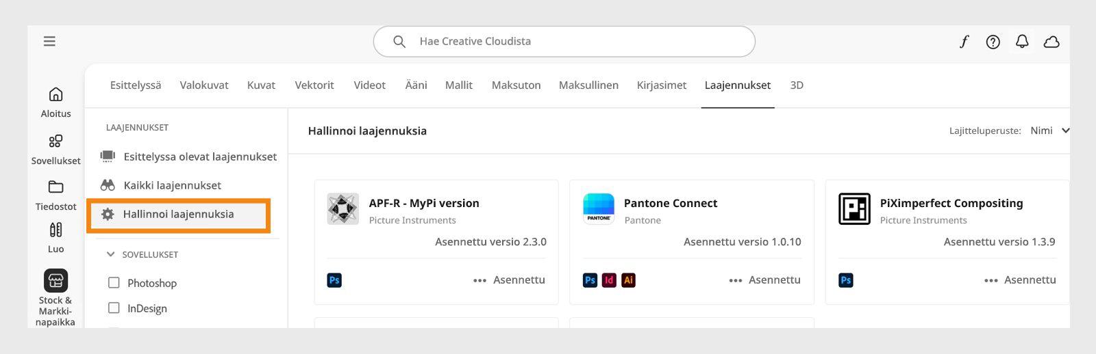The width and height of the screenshot is (1096, 354).
Task: Open the help question mark icon
Action: coord(993,42)
